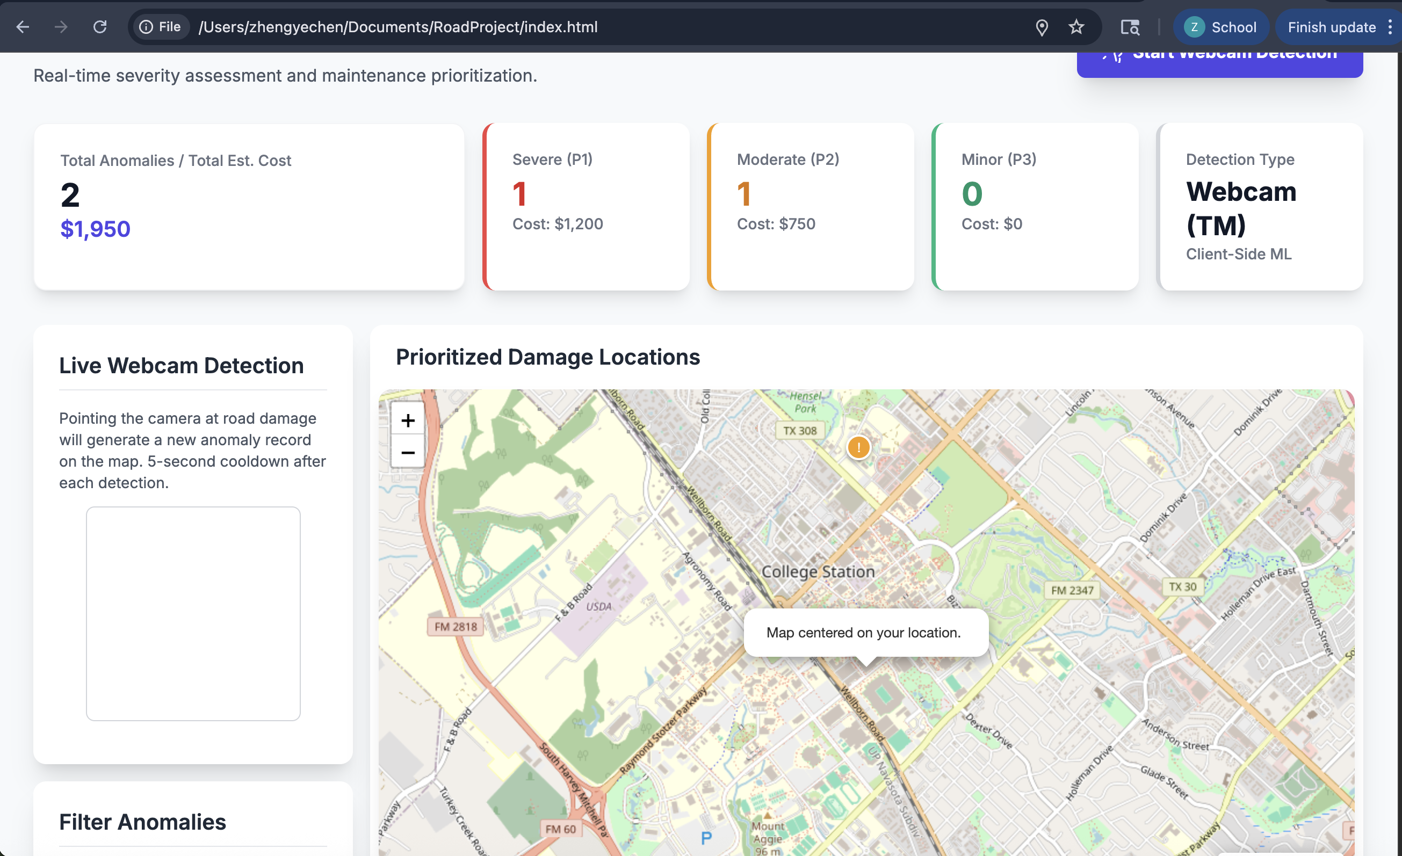Open the School profile chip
The image size is (1402, 856).
1220,27
